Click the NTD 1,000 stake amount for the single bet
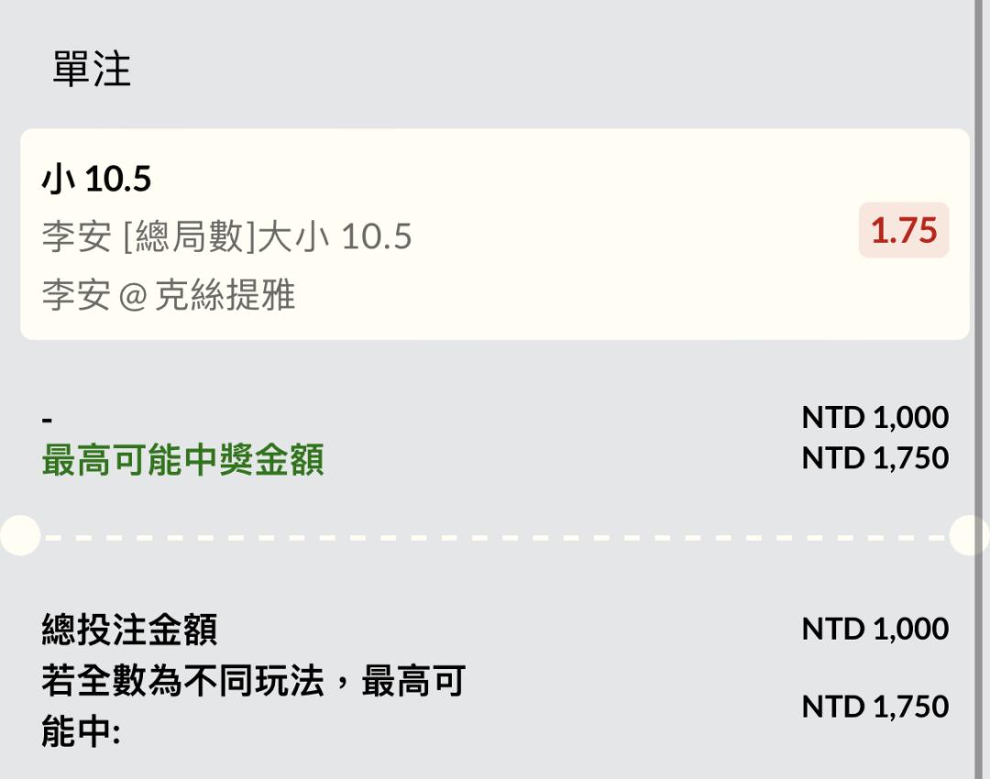The height and width of the screenshot is (779, 990). point(875,417)
